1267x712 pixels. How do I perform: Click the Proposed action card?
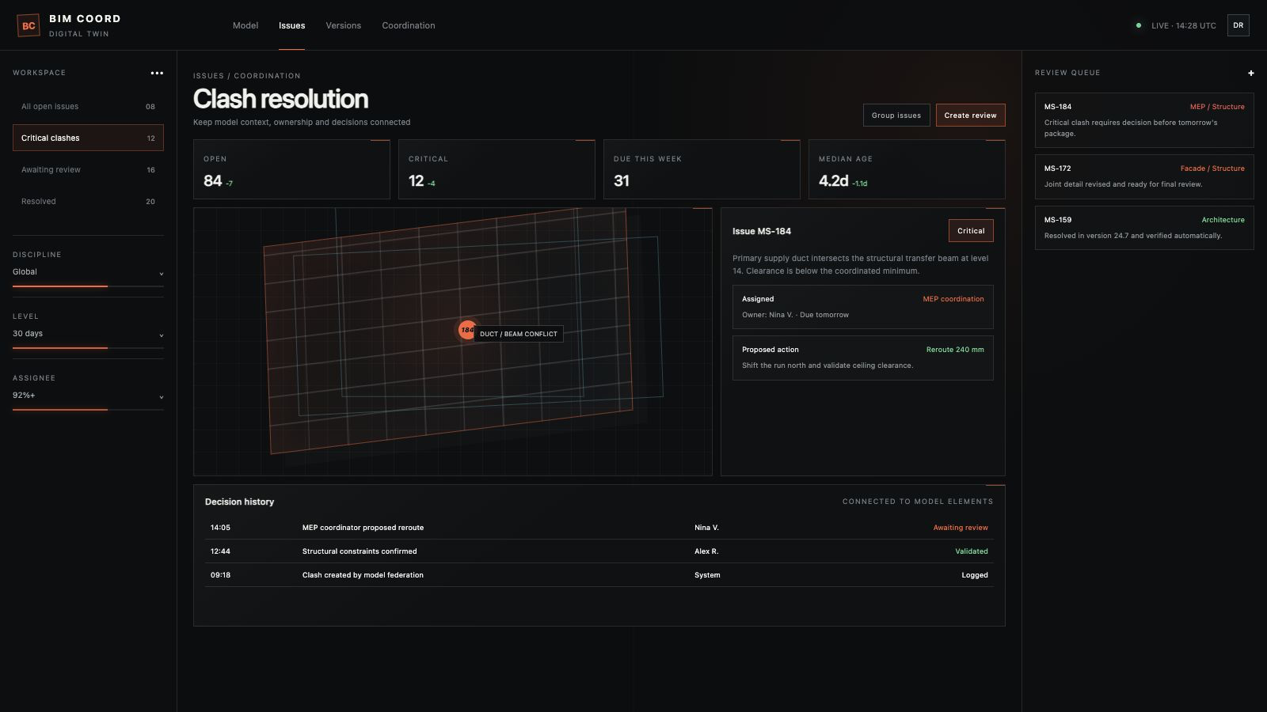pos(862,358)
